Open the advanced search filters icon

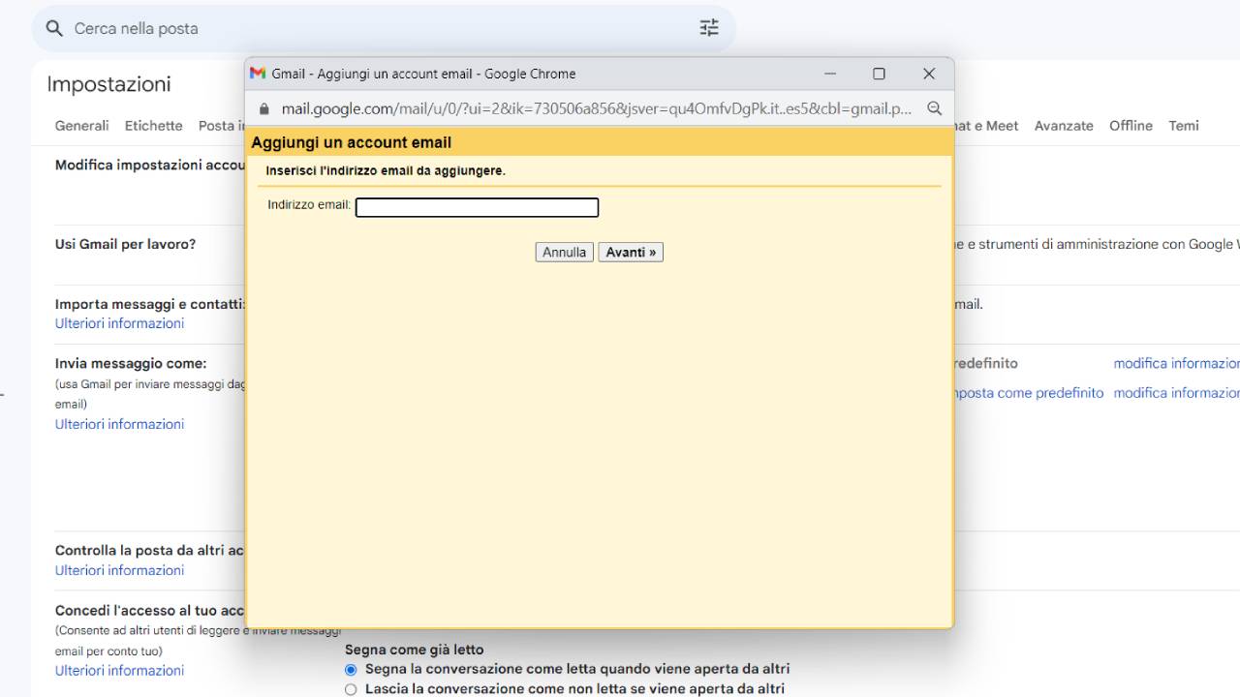[709, 27]
